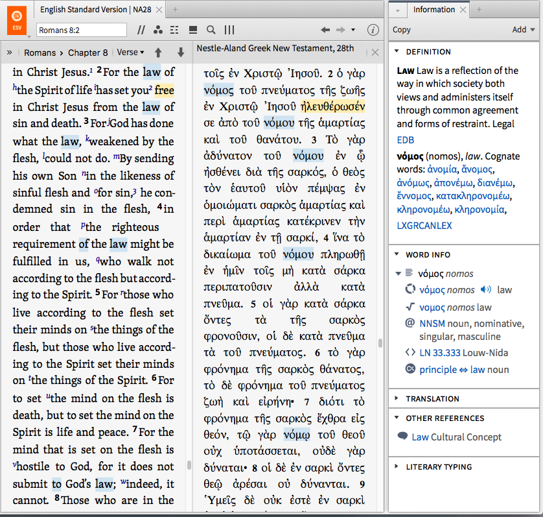Screen dimensions: 543x517
Task: Close the English Standard Version tab
Action: pos(159,10)
